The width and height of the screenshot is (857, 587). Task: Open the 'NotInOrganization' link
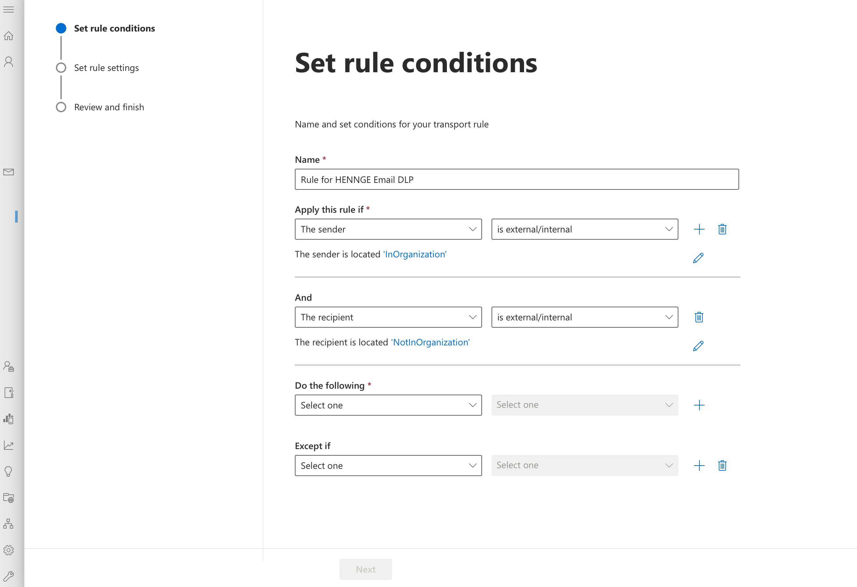click(x=430, y=342)
